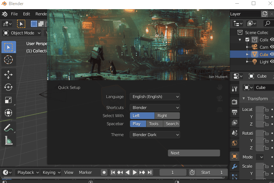Choose the Rotate tool

coord(8,87)
